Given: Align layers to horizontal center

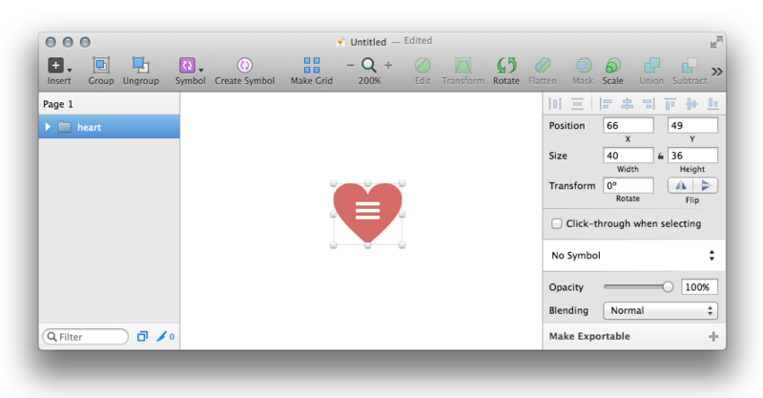Looking at the screenshot, I should 628,103.
